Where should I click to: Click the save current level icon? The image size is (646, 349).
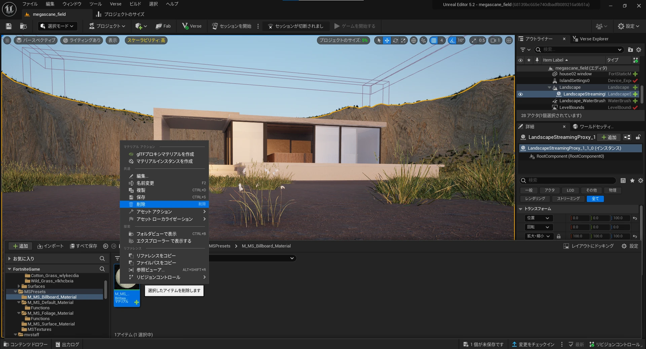[x=9, y=26]
